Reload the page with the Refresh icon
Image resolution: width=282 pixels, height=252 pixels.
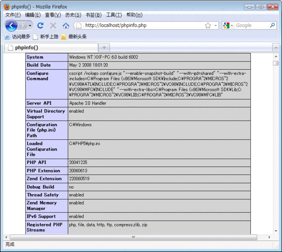click(40, 26)
